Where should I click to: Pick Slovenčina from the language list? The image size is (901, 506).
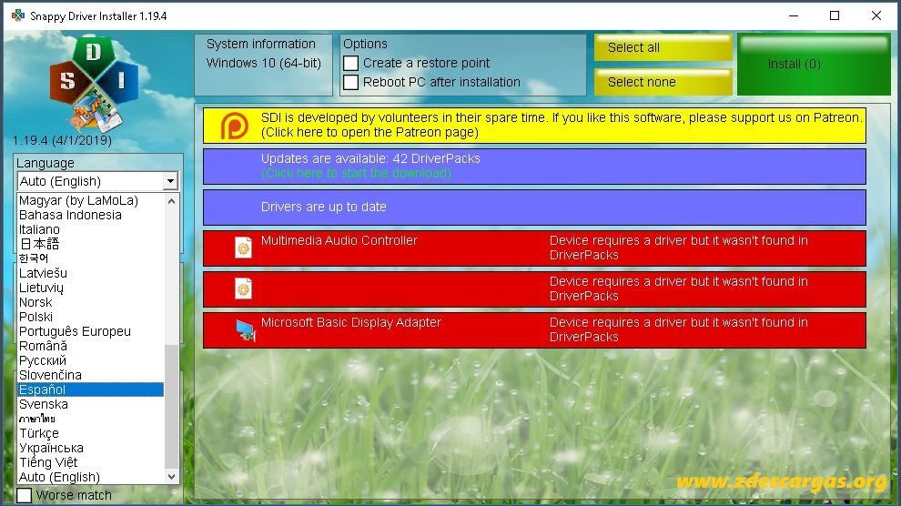click(91, 375)
